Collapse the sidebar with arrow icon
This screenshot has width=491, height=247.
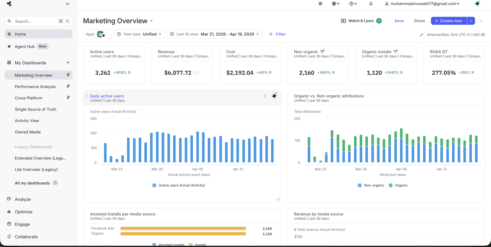click(x=68, y=4)
